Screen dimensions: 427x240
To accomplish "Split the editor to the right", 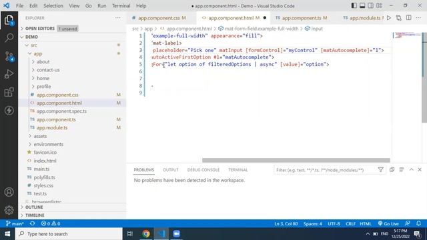I will pos(408,18).
